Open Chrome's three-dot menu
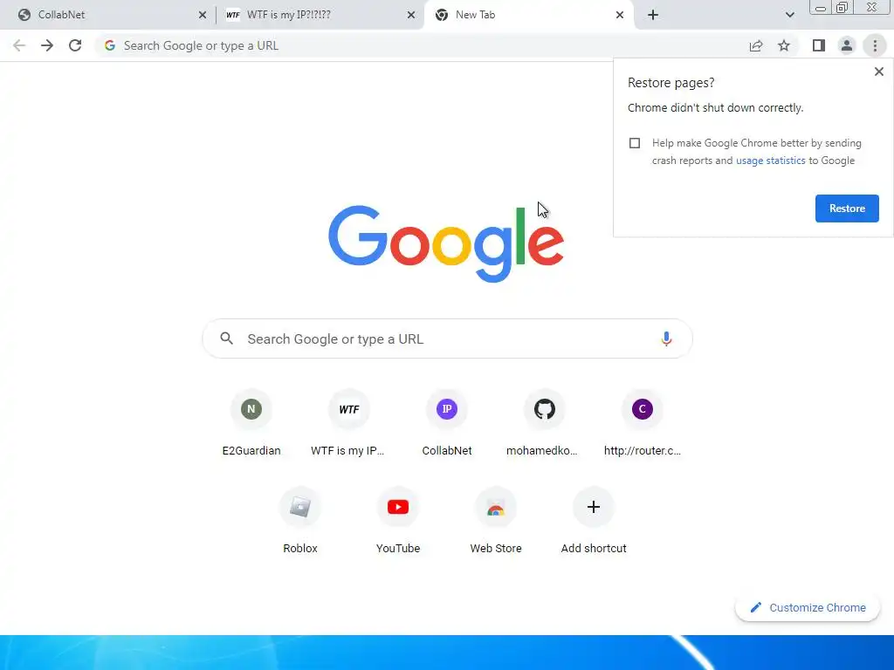894x670 pixels. [875, 45]
